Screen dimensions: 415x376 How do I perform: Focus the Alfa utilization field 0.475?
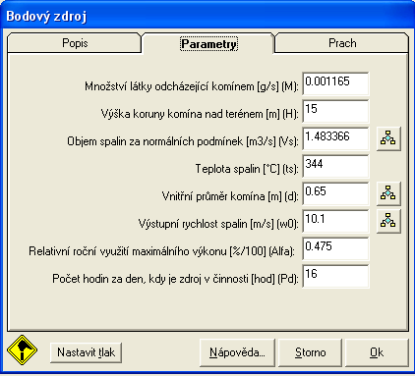[335, 248]
